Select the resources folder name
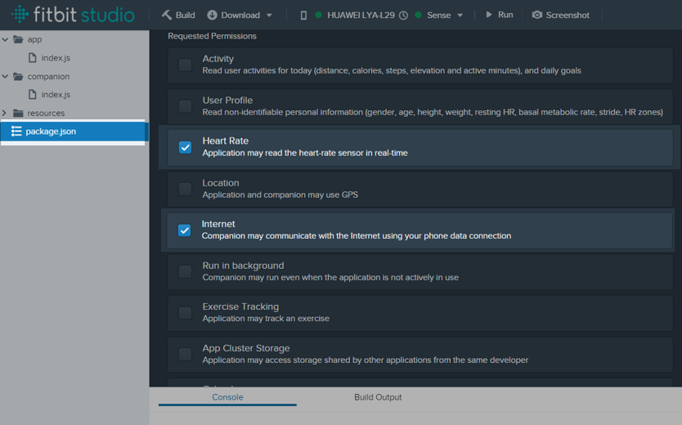 (46, 113)
